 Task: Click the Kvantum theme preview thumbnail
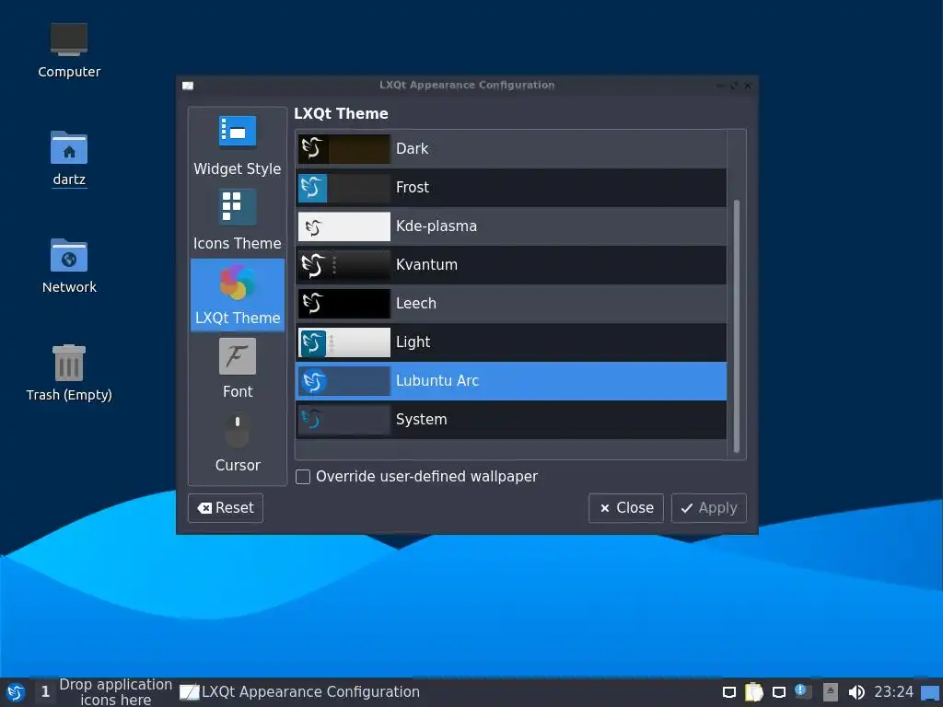344,264
